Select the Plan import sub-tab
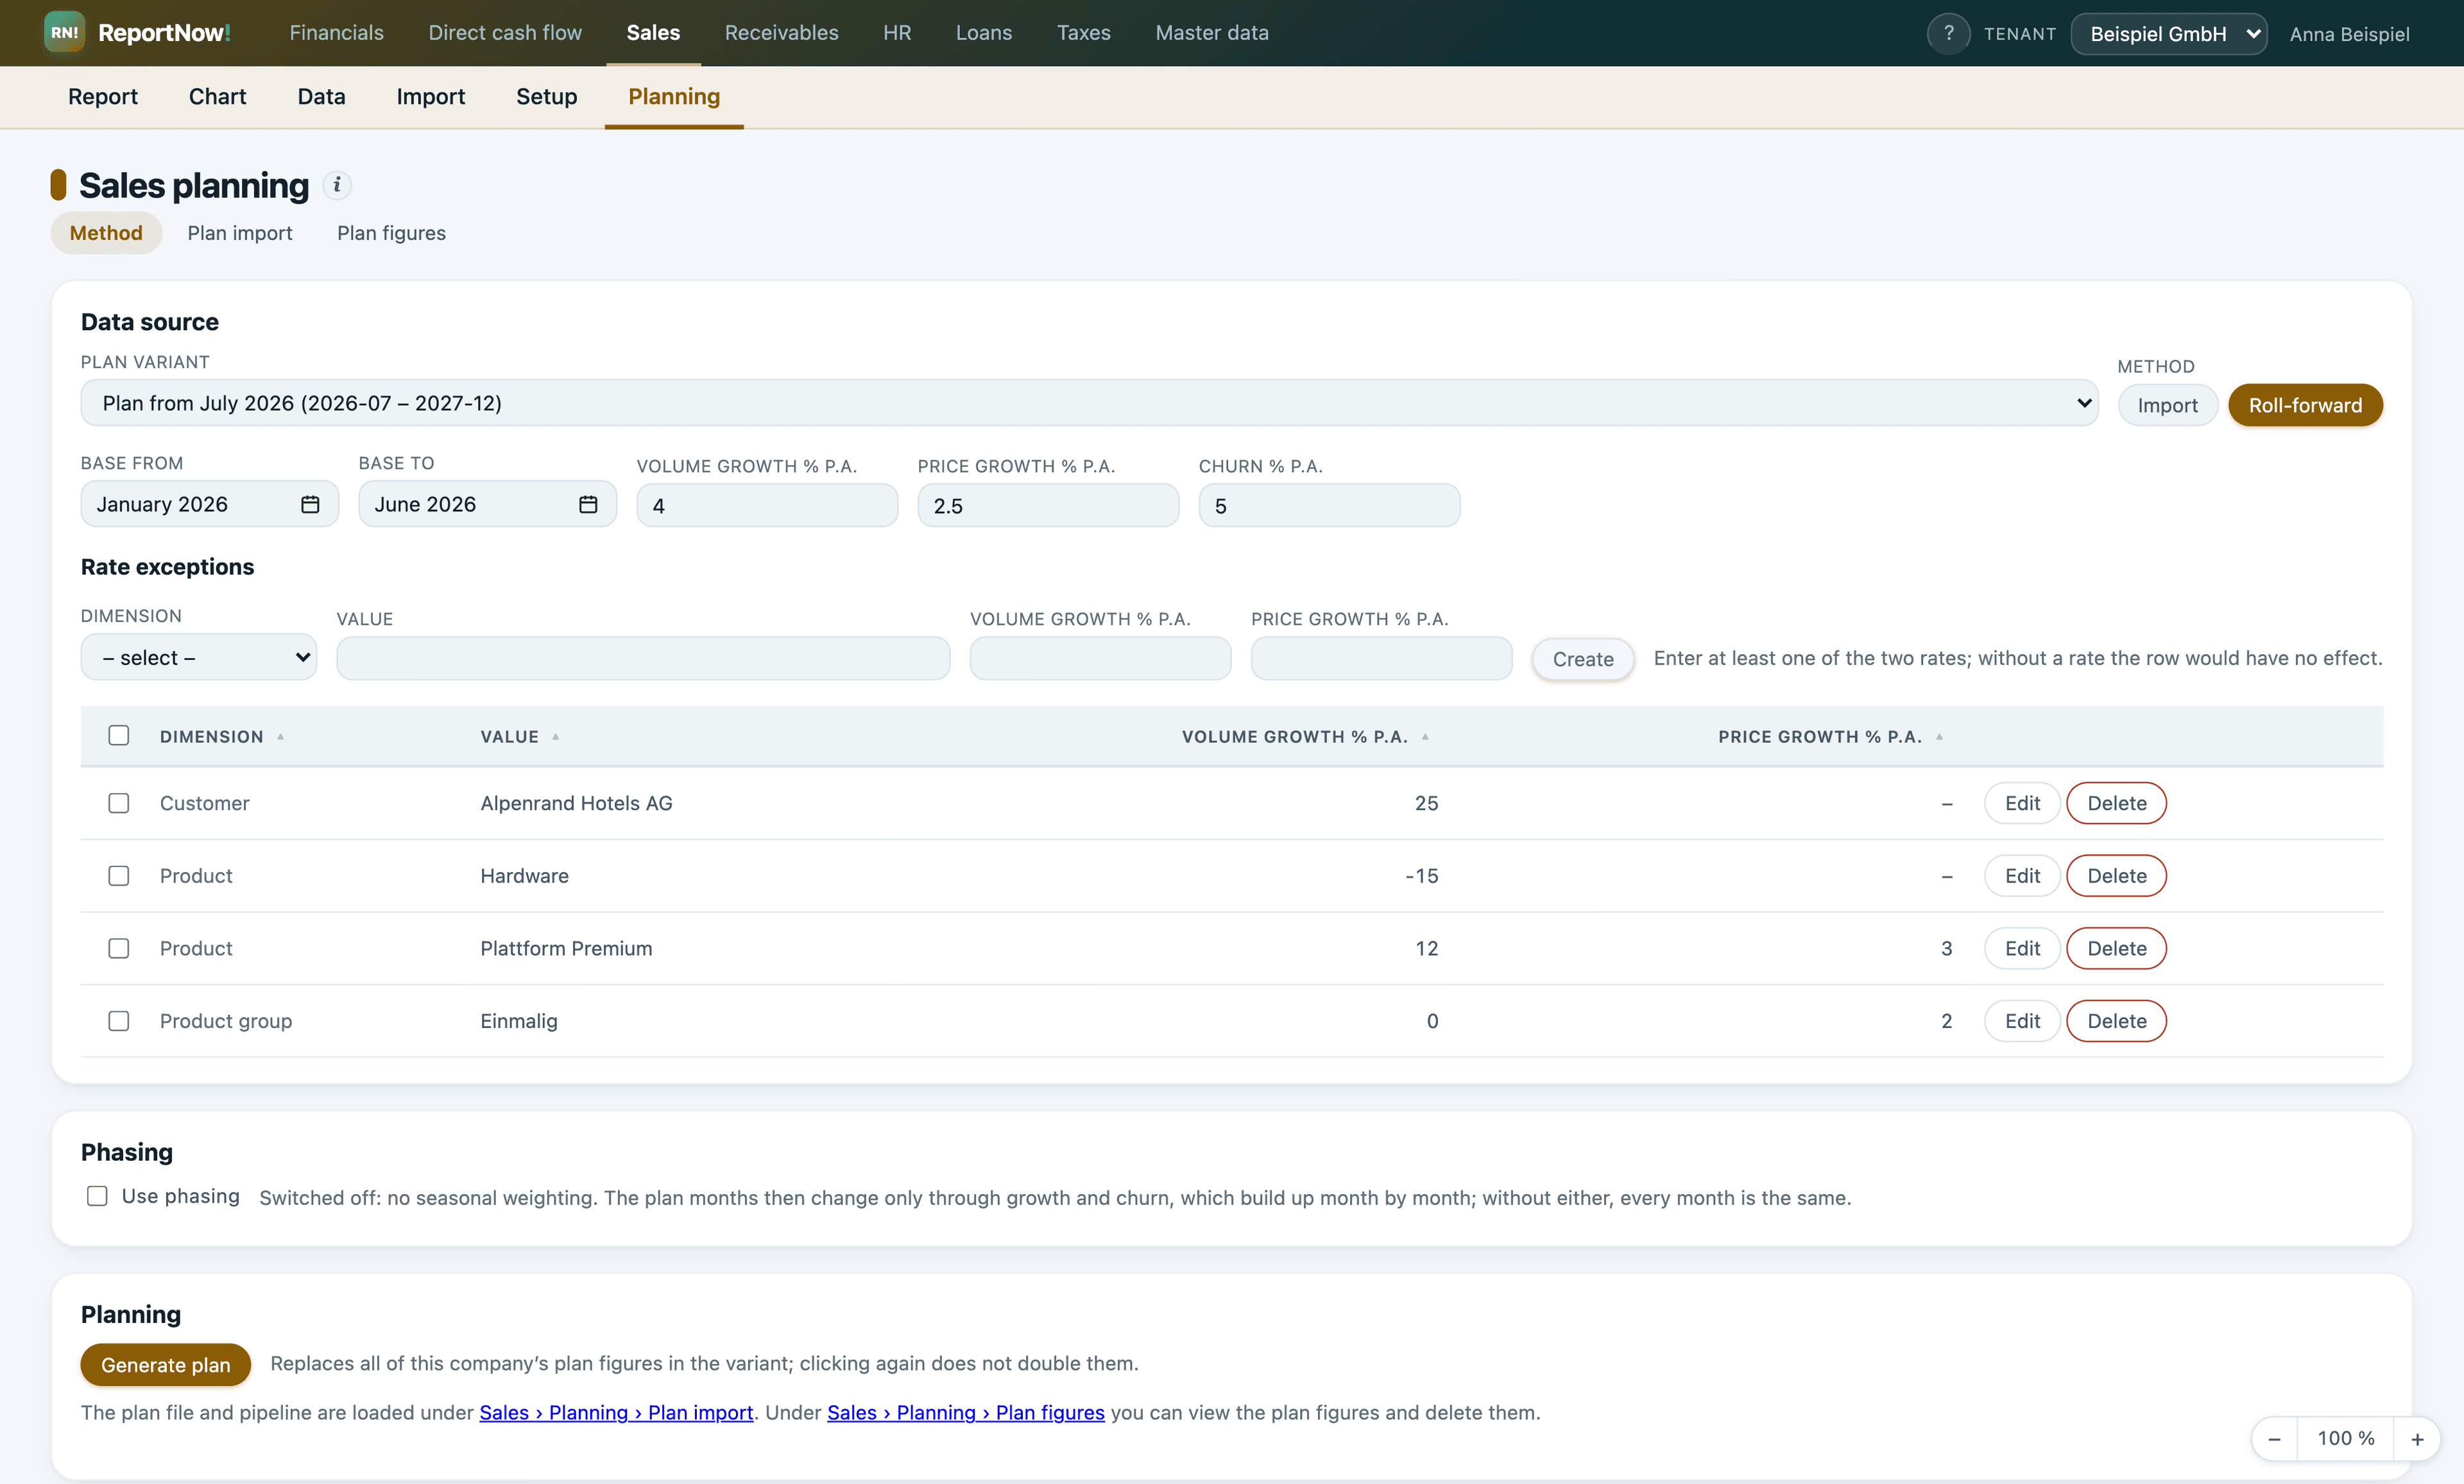This screenshot has width=2464, height=1484. pos(240,233)
